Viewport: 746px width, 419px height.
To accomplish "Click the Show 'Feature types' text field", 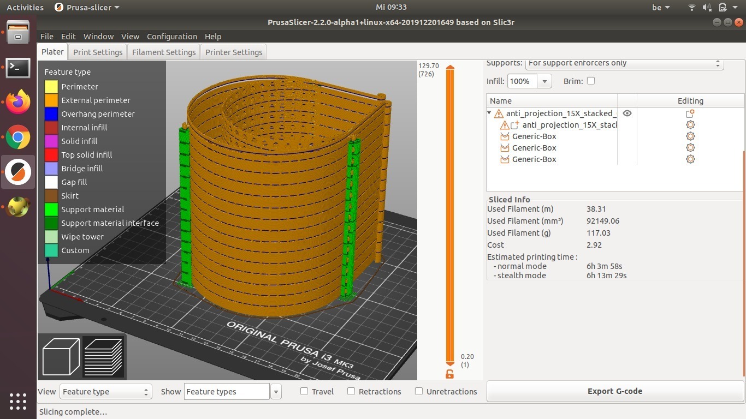I will [227, 392].
